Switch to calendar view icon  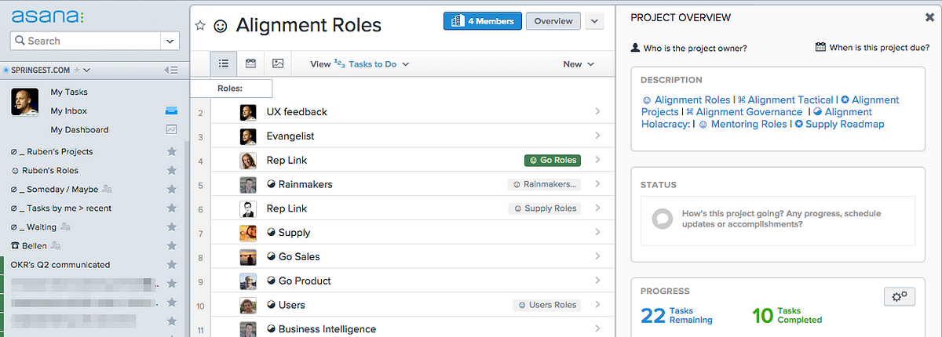(x=251, y=64)
